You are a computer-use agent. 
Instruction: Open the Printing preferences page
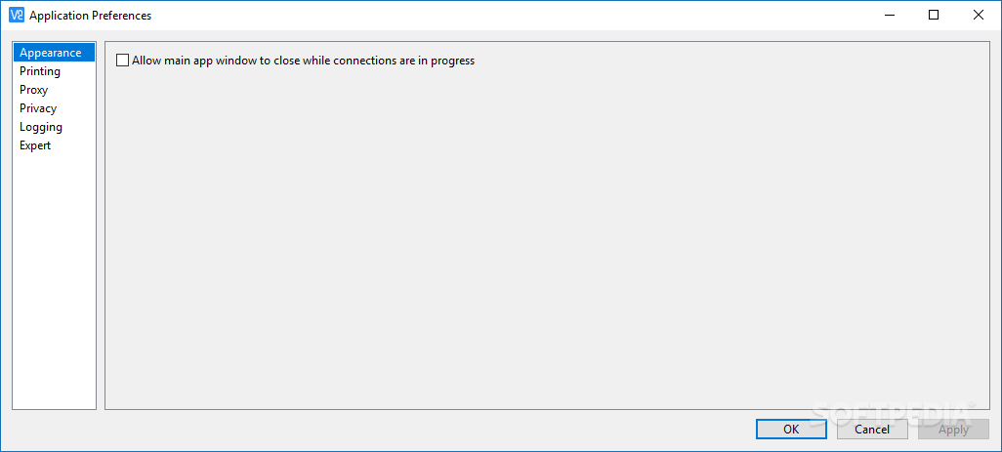[40, 71]
